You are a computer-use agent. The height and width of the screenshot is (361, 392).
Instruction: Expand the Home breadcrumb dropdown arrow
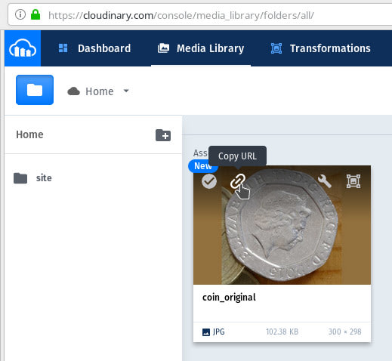[126, 91]
